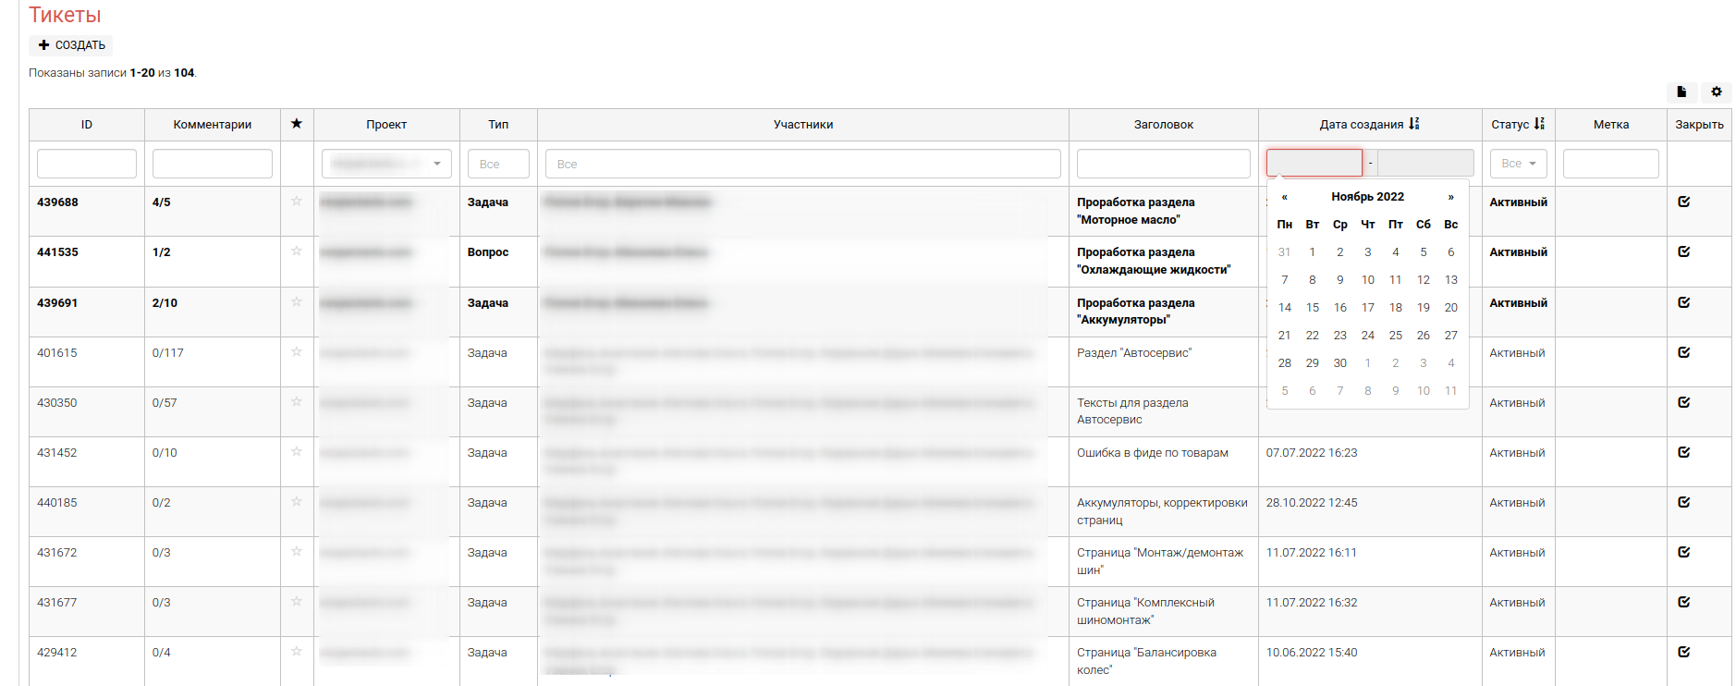Click the Ноябрь 2022 calendar title
This screenshot has height=686, width=1736.
tap(1367, 197)
